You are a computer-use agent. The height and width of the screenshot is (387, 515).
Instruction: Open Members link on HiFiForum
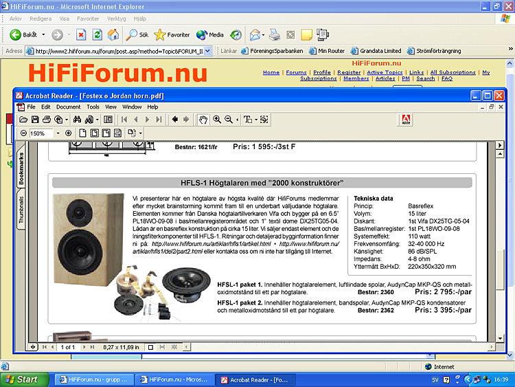click(x=356, y=78)
